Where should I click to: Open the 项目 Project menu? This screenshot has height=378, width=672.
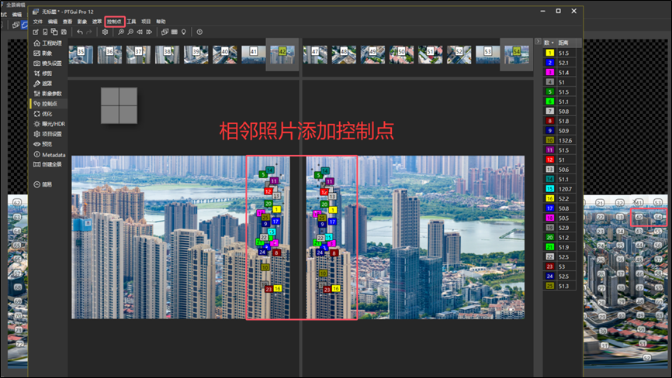pyautogui.click(x=146, y=22)
